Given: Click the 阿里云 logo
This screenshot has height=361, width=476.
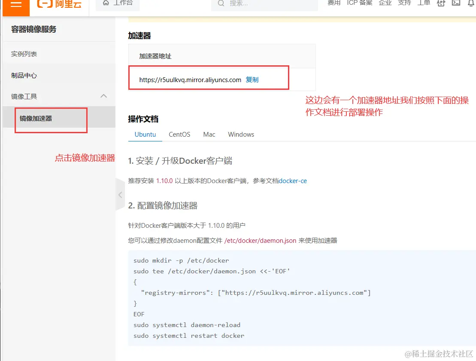Looking at the screenshot, I should tap(59, 3).
